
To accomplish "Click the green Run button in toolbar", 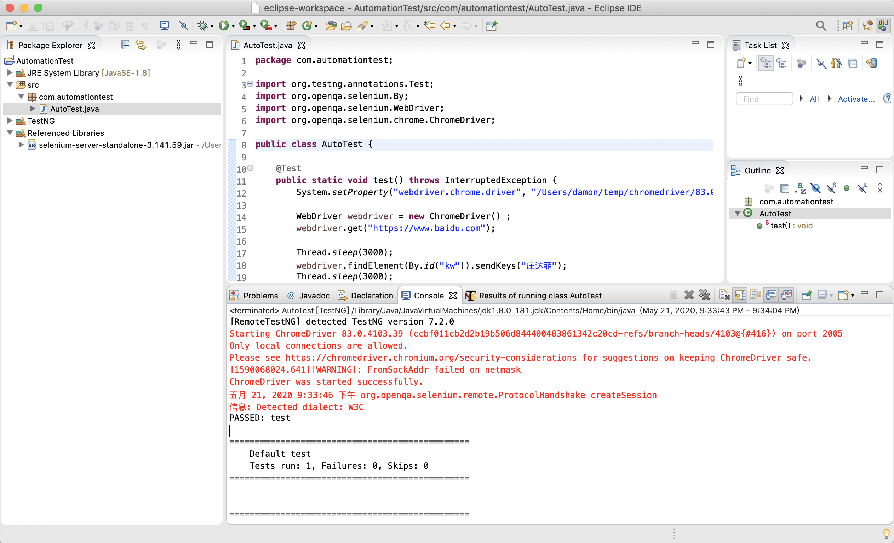I will 224,25.
